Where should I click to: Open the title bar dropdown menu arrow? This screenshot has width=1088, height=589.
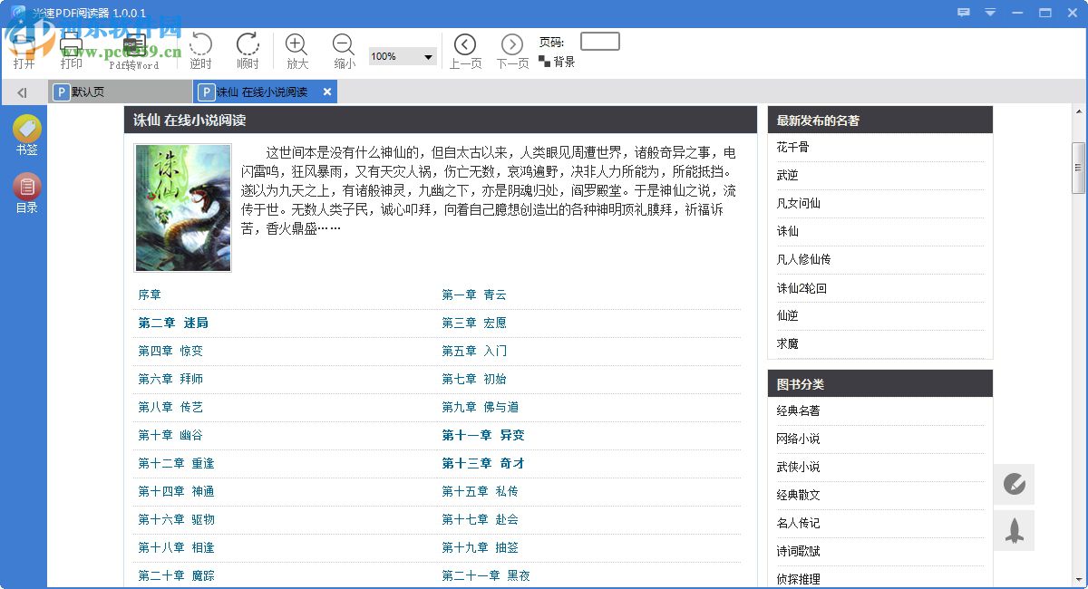click(x=990, y=13)
